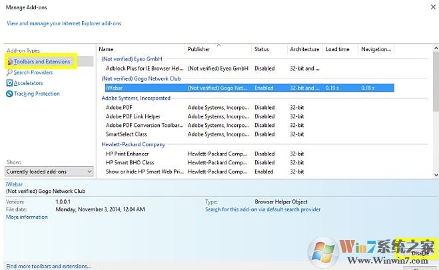Screen dimensions: 439x270
Task: Click the Load time column header
Action: (340, 49)
